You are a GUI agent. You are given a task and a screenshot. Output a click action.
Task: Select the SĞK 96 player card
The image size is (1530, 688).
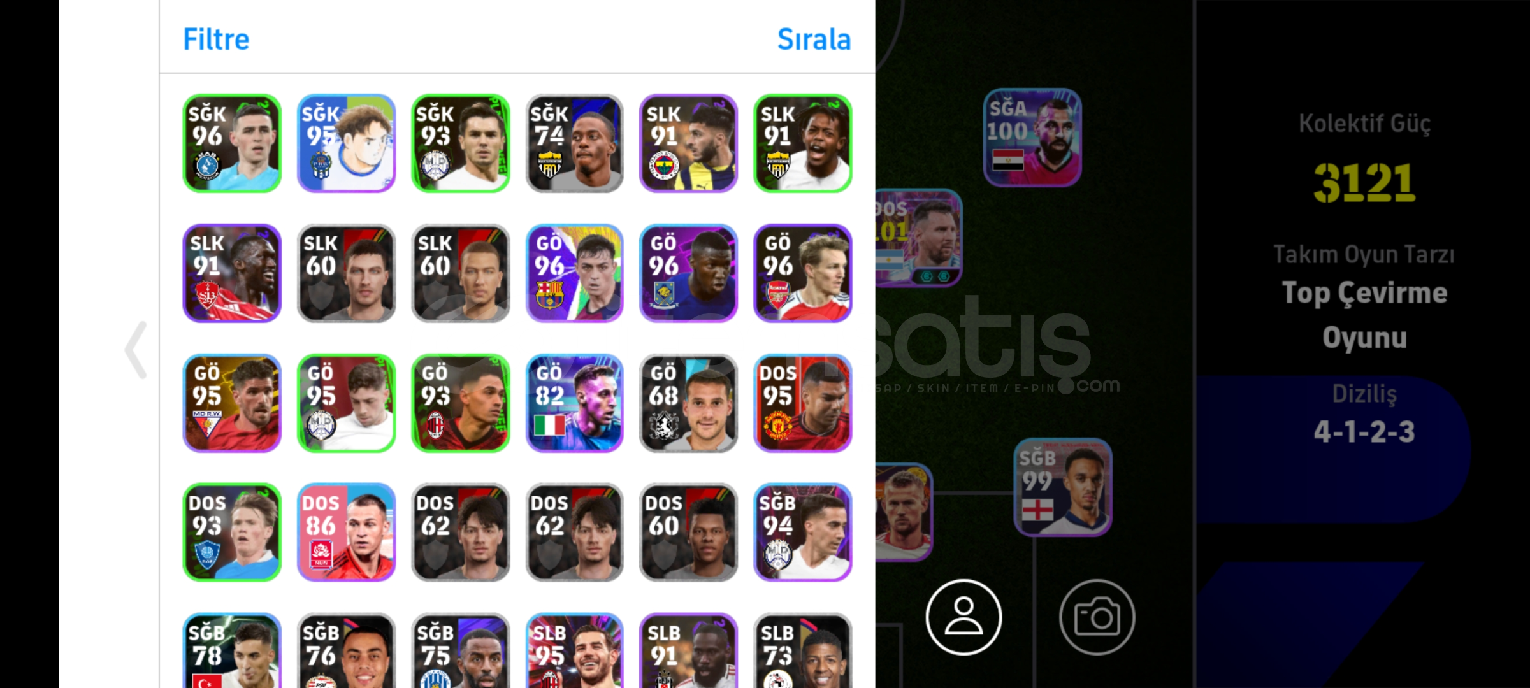pyautogui.click(x=232, y=143)
